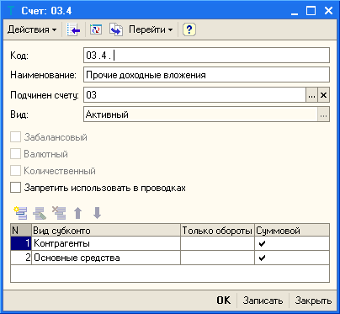Click the Суммовой column header
This screenshot has height=314, width=340.
point(292,231)
